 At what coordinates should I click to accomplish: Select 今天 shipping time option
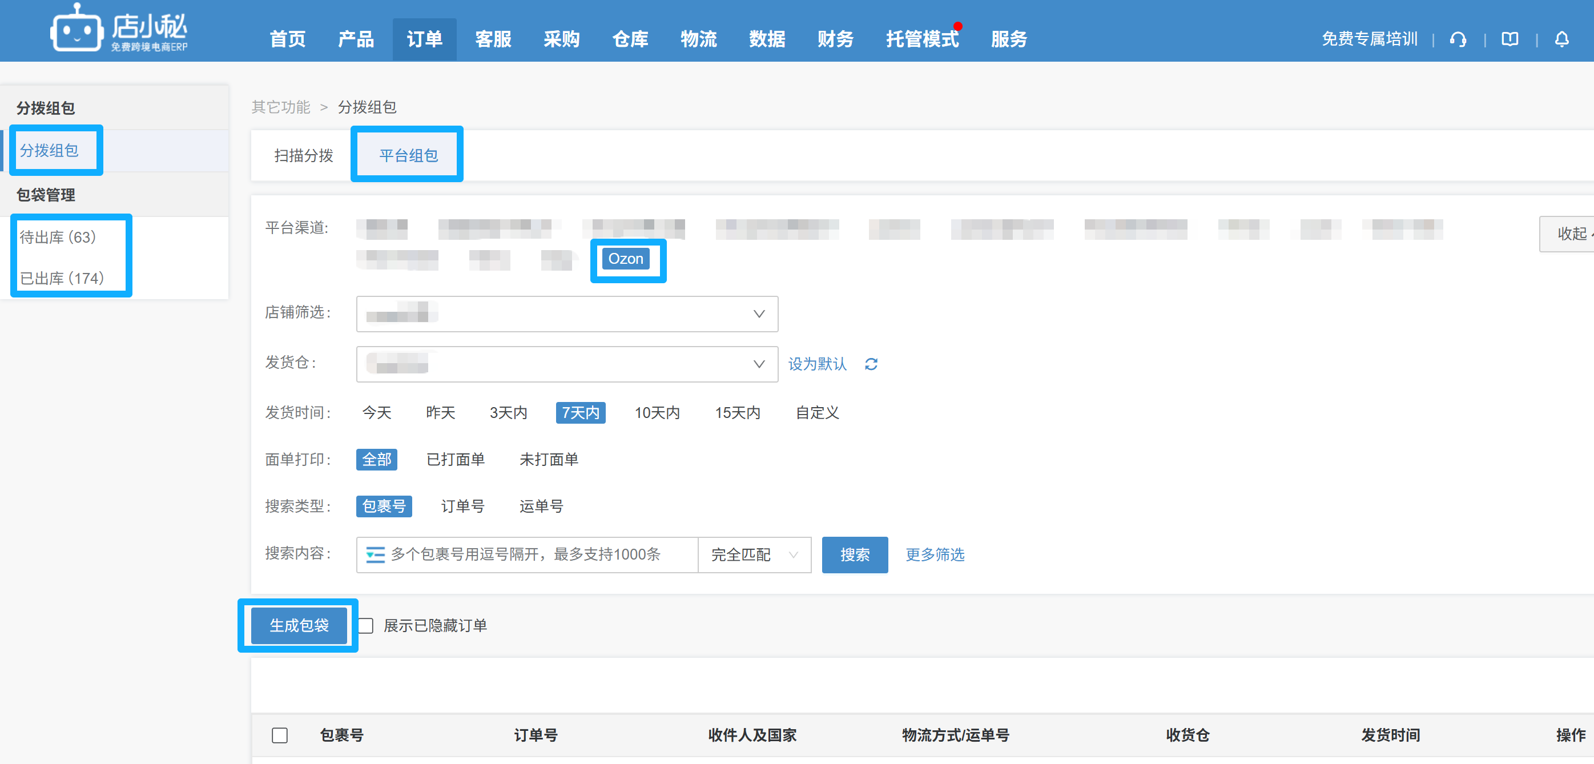[x=377, y=413]
